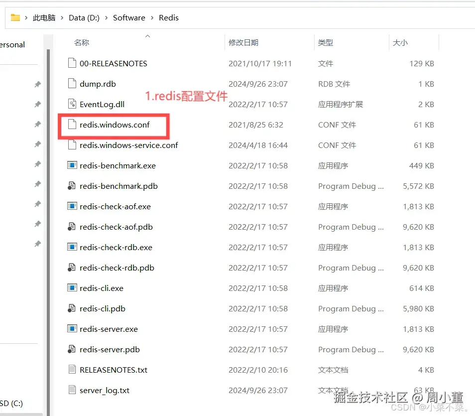Image resolution: width=475 pixels, height=416 pixels.
Task: Click the redis-check-rdb.exe application icon
Action: 72,247
